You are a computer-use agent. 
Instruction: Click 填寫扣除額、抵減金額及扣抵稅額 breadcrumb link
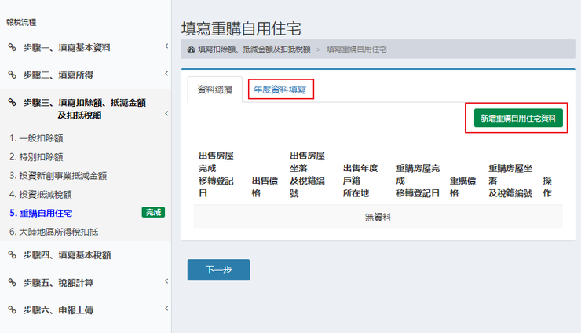(254, 49)
